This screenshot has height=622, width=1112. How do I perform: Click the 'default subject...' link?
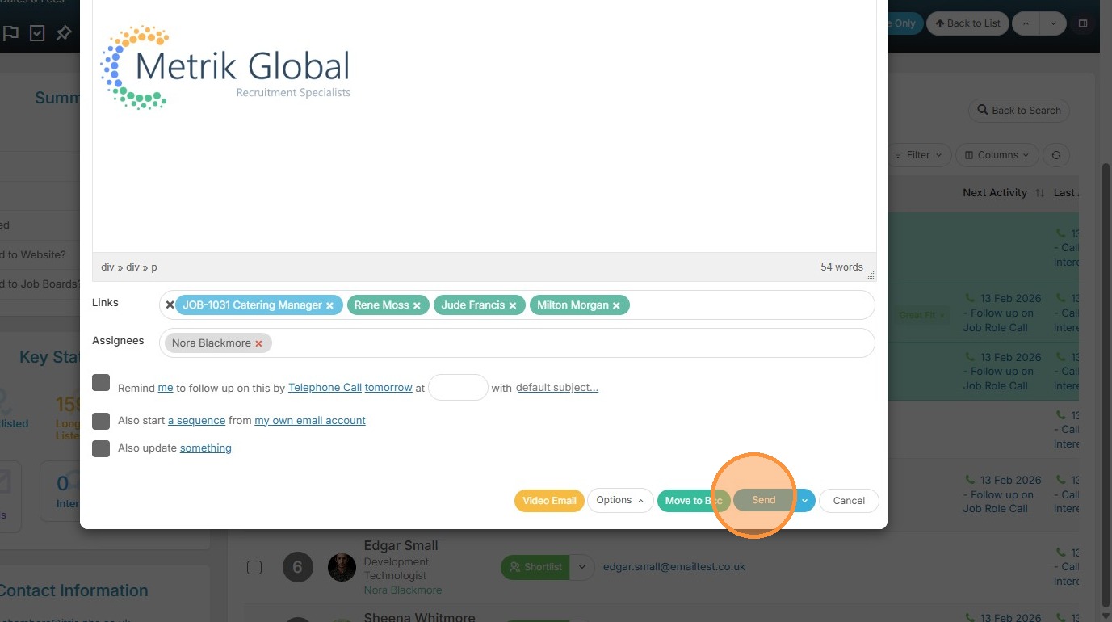(557, 388)
